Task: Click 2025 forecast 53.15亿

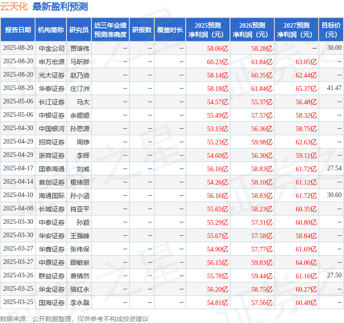Action: [x=217, y=129]
